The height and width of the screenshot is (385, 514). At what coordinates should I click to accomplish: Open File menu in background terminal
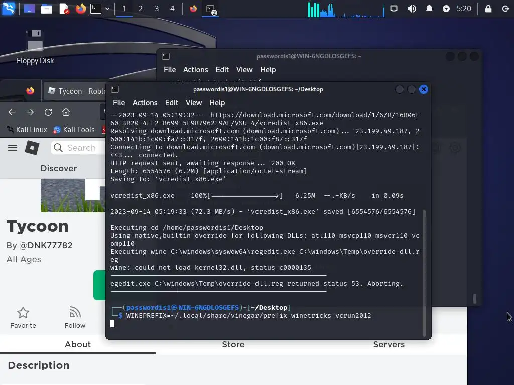(x=170, y=70)
